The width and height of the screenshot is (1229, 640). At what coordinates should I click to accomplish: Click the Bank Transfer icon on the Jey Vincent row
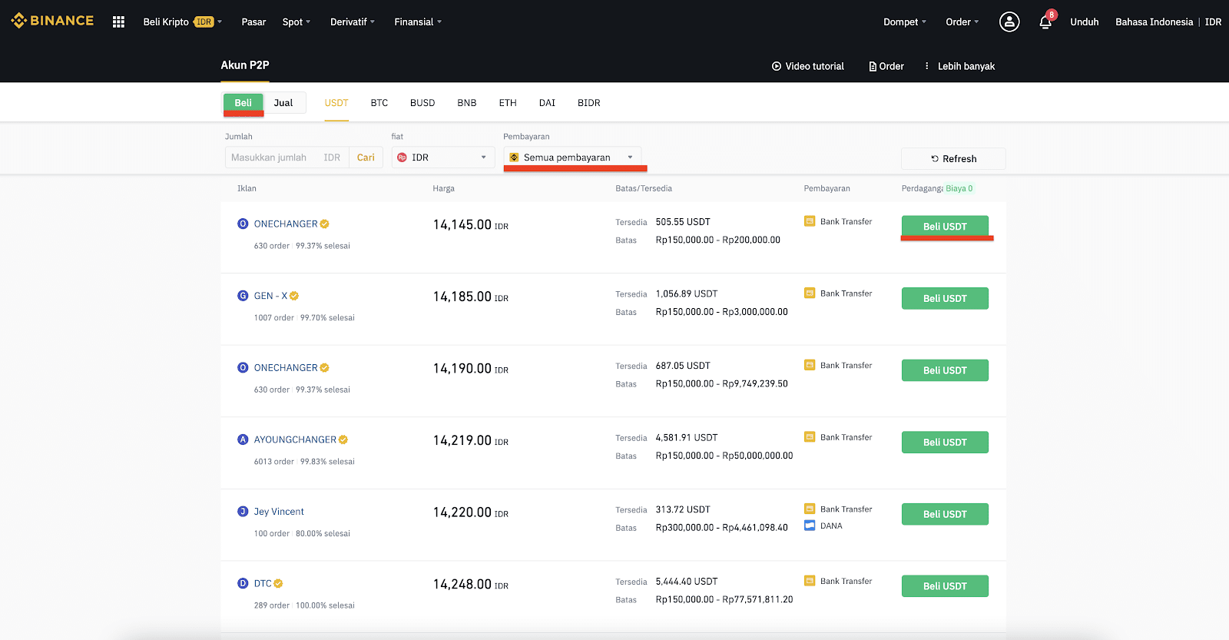coord(810,509)
